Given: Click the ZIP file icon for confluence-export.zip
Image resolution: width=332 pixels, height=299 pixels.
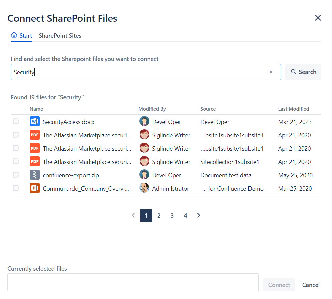Looking at the screenshot, I should (35, 175).
